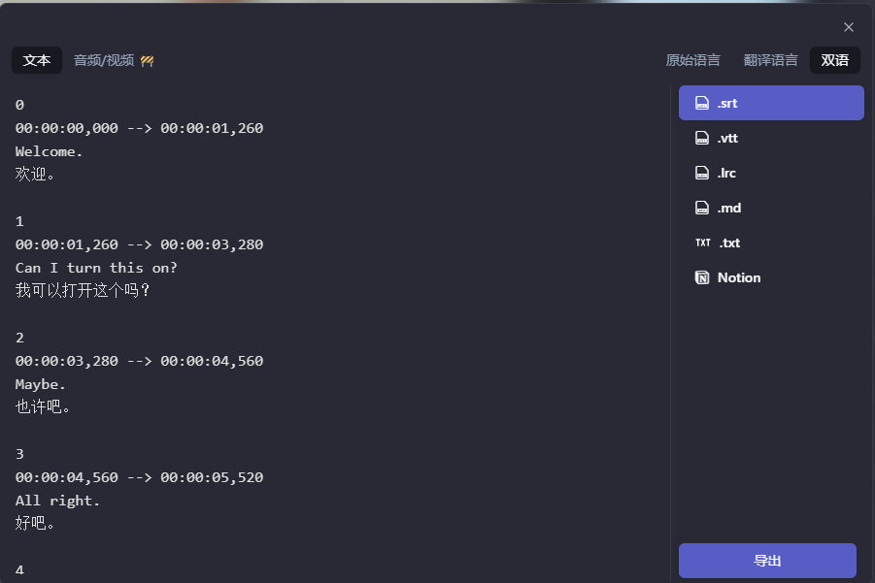Close the export dialog with the X
The width and height of the screenshot is (875, 583).
click(848, 27)
